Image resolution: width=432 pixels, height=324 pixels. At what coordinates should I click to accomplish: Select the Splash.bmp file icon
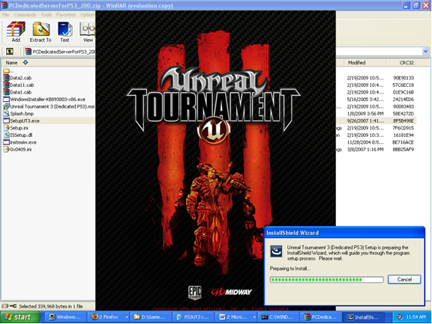(x=6, y=114)
